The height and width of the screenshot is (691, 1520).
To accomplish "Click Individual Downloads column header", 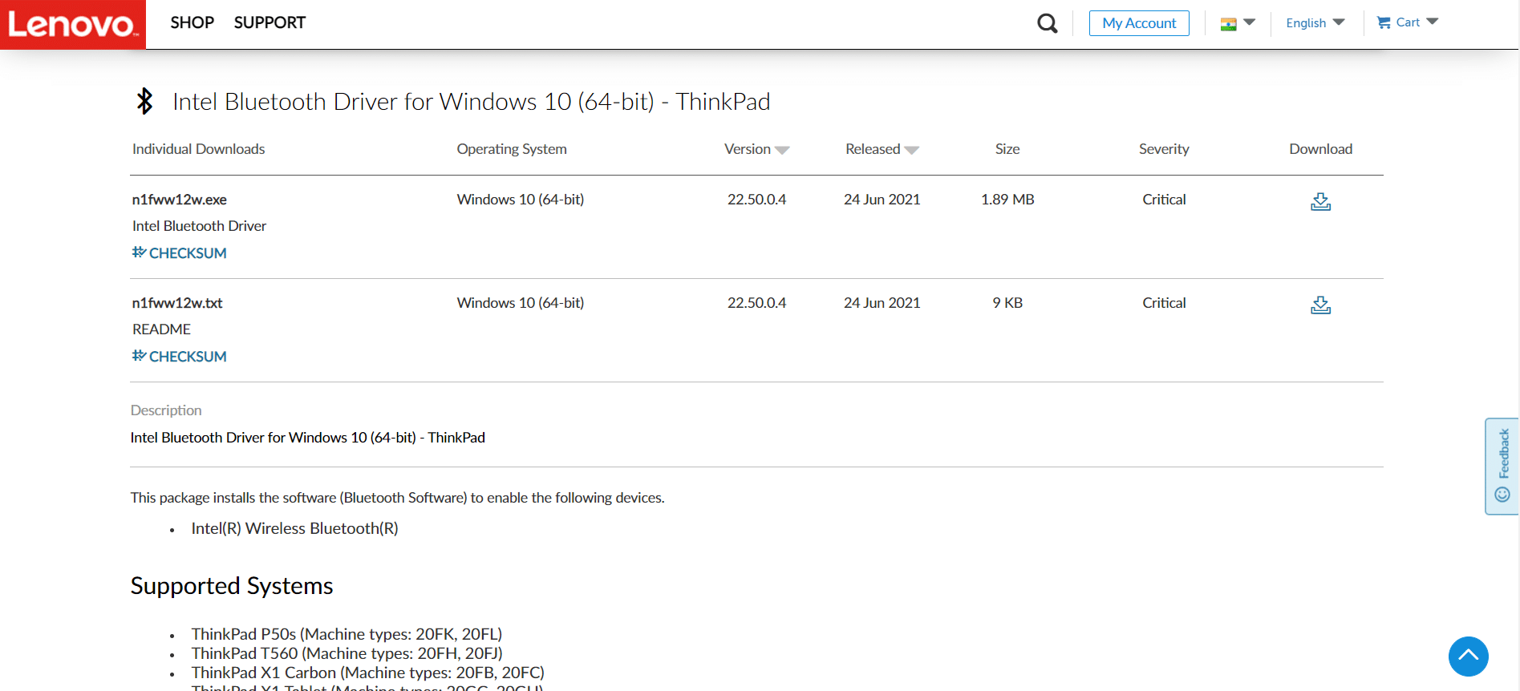I will [x=198, y=149].
